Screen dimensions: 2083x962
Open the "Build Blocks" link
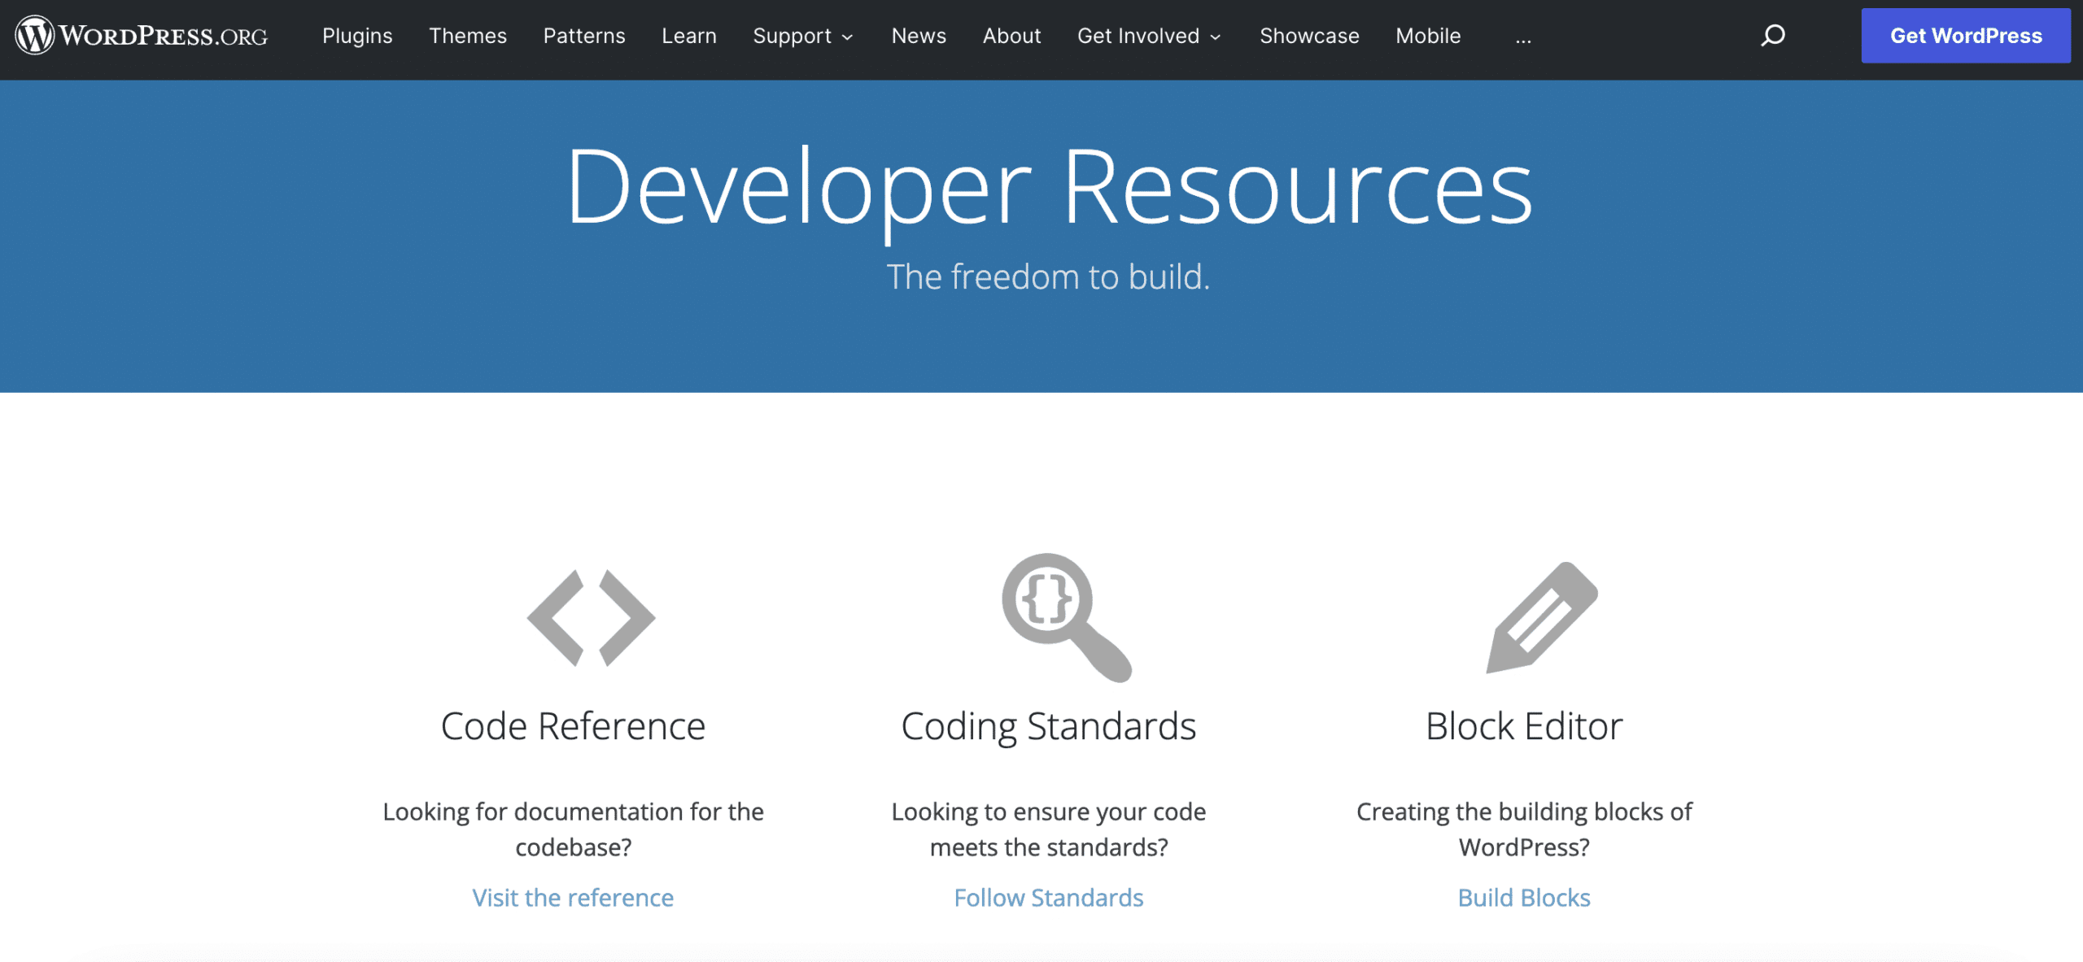(x=1523, y=897)
